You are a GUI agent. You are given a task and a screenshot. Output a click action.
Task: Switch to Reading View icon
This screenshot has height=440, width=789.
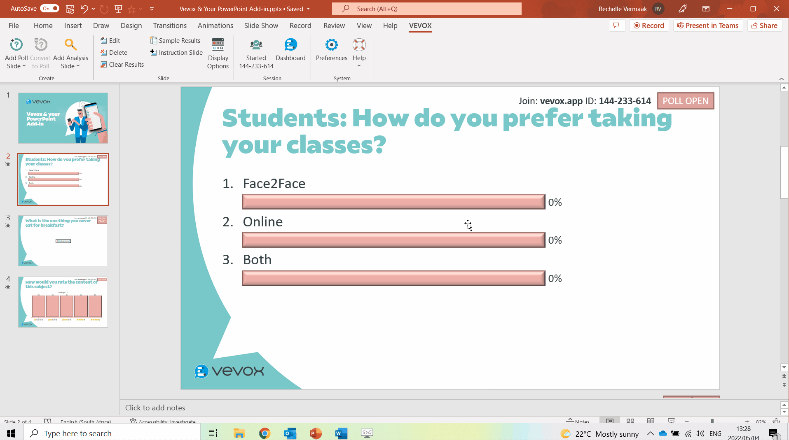click(651, 421)
